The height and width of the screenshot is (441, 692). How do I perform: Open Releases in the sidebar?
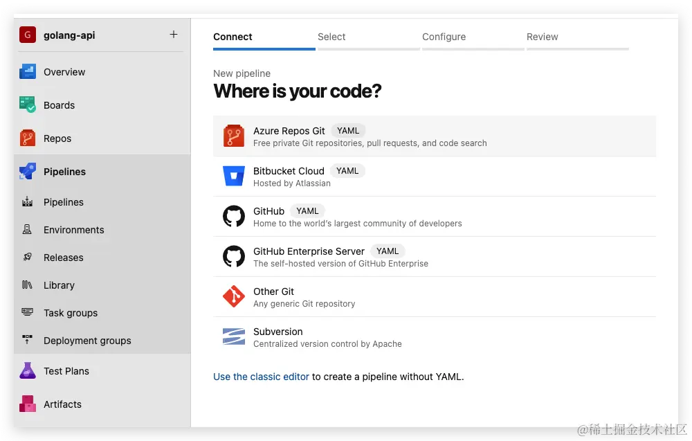click(64, 258)
